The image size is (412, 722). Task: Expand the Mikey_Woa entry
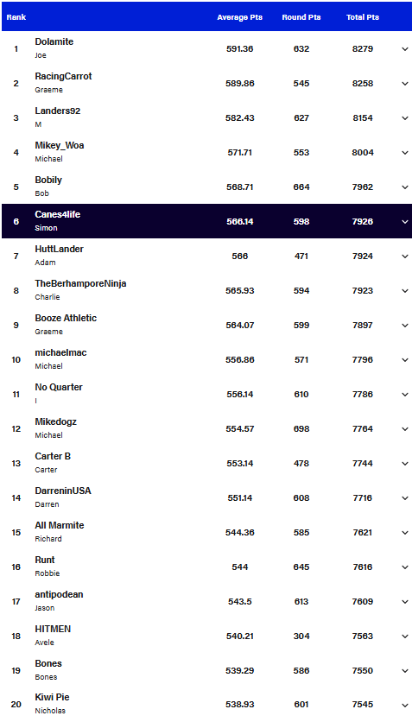click(404, 152)
